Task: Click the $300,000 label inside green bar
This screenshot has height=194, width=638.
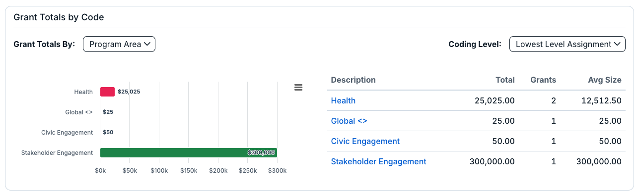Action: (x=261, y=152)
